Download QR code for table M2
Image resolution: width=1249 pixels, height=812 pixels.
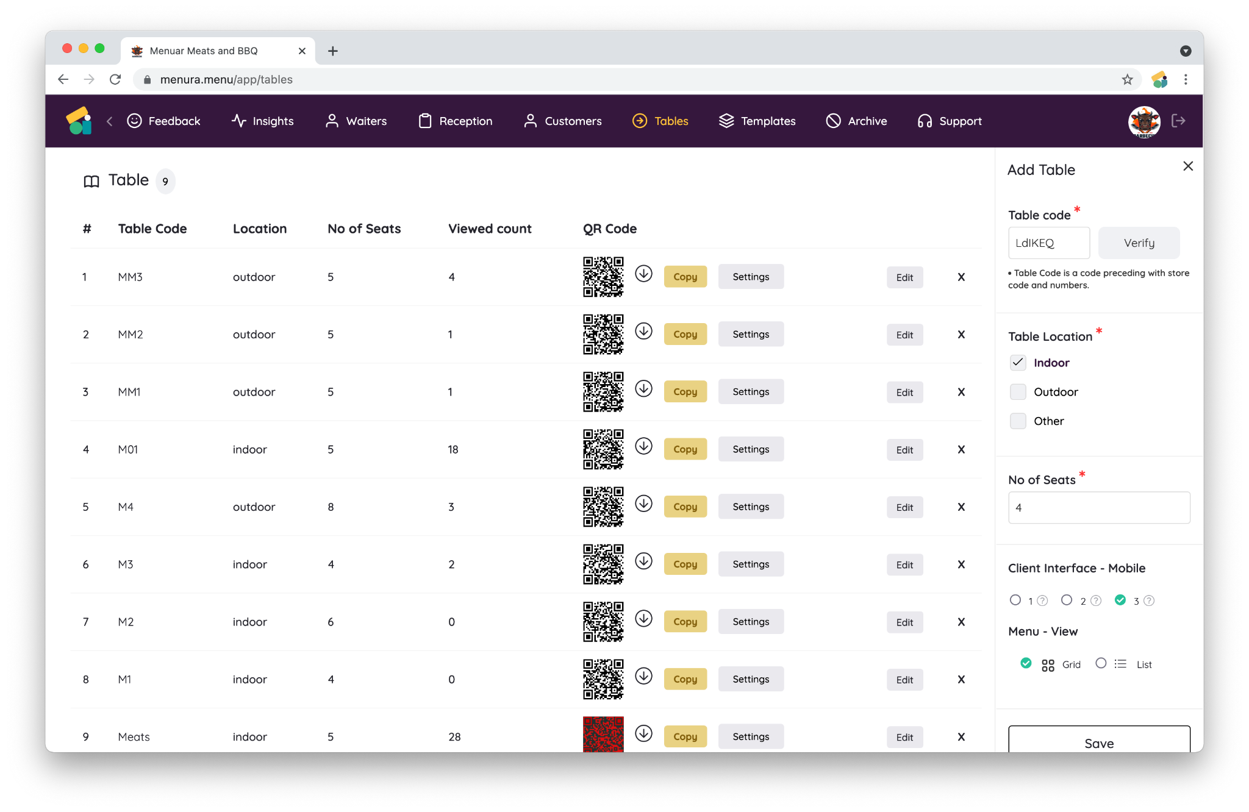point(643,619)
